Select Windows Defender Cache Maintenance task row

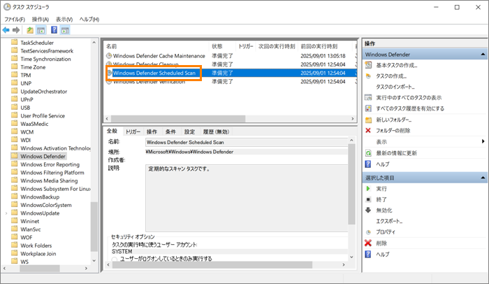click(x=231, y=56)
